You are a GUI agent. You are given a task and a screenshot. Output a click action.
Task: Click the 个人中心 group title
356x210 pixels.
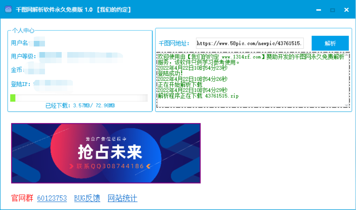[23, 30]
